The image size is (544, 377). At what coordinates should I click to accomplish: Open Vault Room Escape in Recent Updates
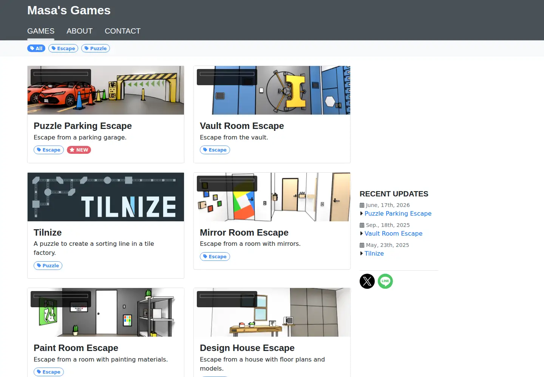click(x=393, y=233)
